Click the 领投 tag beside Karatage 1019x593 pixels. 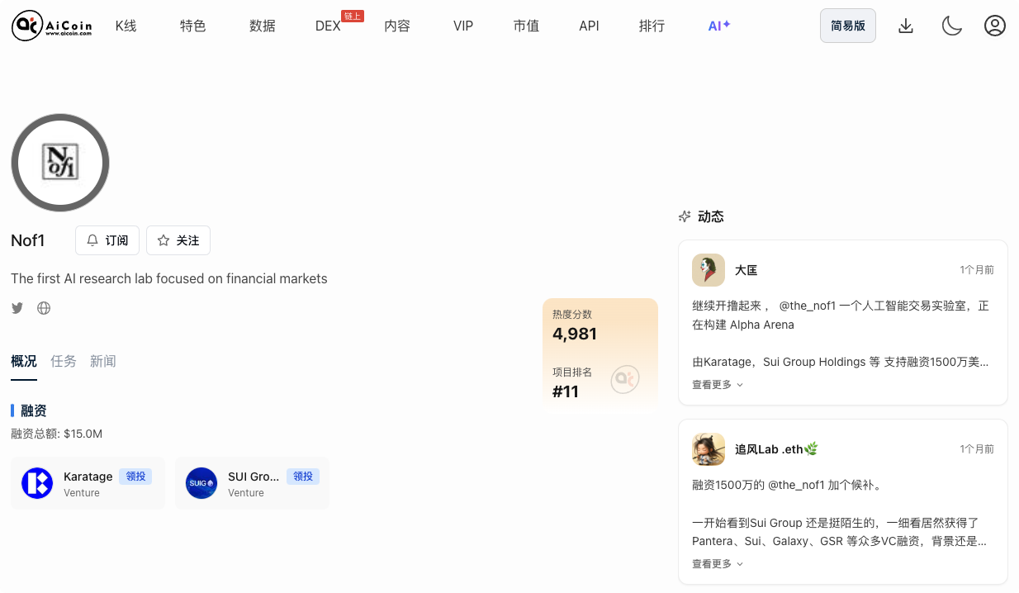(135, 477)
